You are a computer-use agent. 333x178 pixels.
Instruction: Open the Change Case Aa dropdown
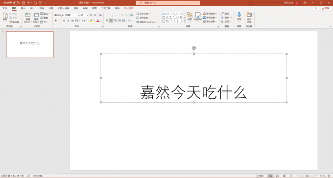(84, 21)
